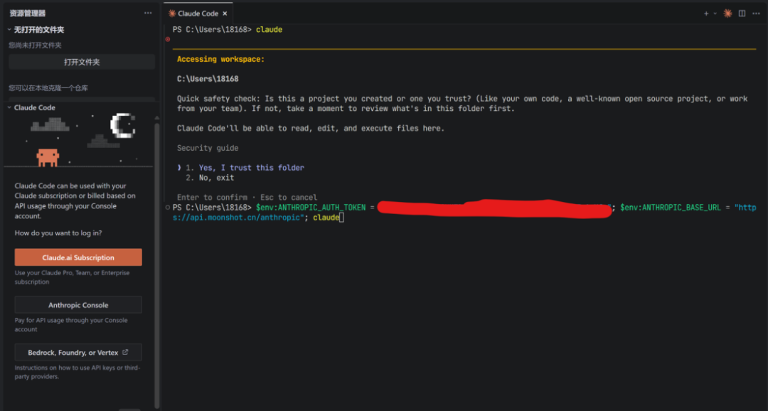The width and height of the screenshot is (768, 411).
Task: Add a new terminal with plus icon
Action: 706,14
